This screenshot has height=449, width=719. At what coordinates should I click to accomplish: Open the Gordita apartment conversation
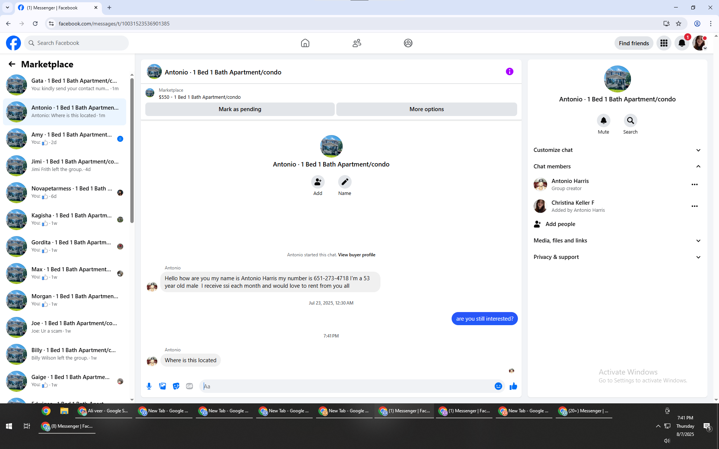(64, 247)
